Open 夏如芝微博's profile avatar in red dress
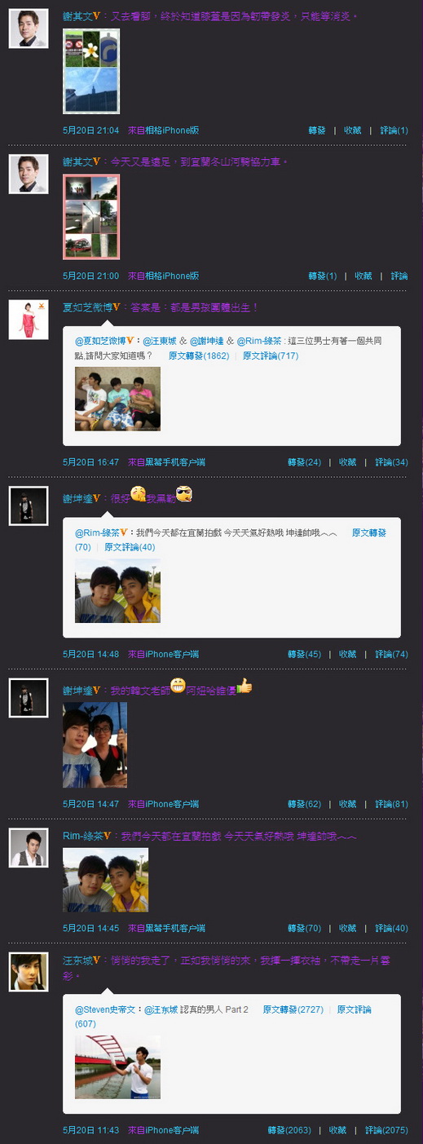 (29, 320)
